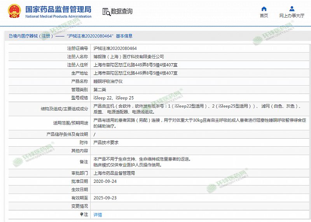
Task: Click the 产品技术要求 attachment entry
Action: point(106,142)
